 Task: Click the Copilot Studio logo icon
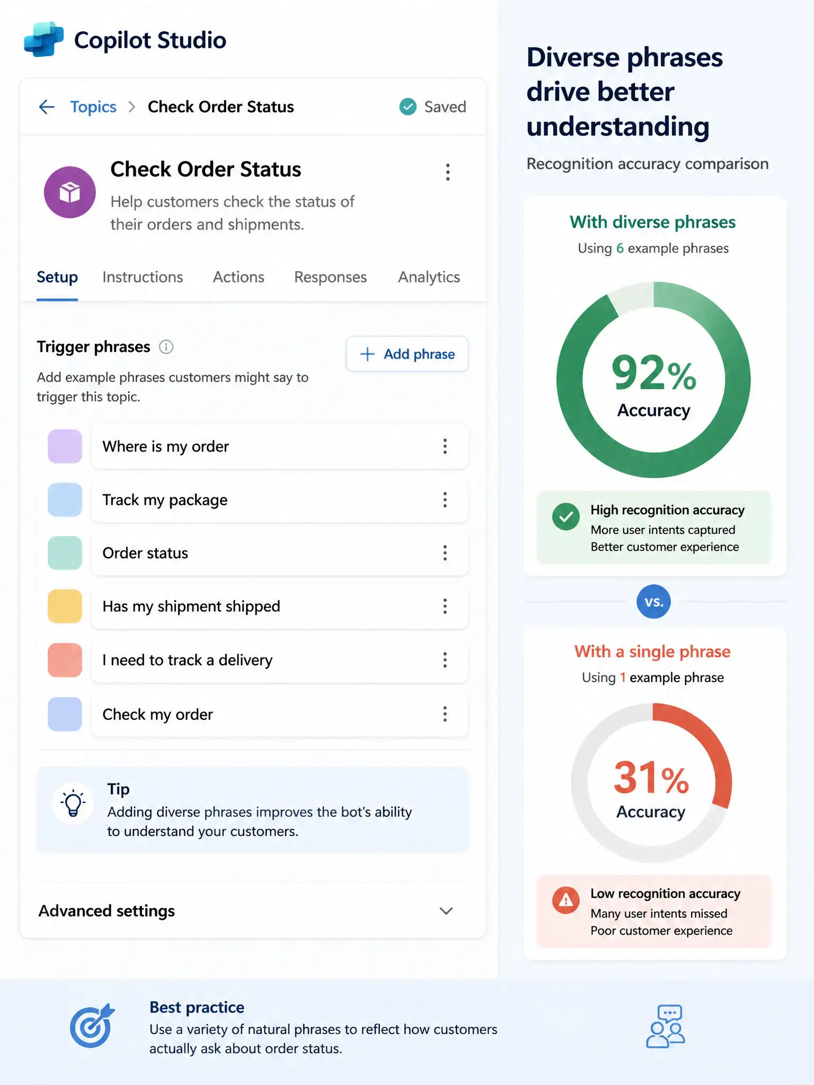click(x=44, y=39)
